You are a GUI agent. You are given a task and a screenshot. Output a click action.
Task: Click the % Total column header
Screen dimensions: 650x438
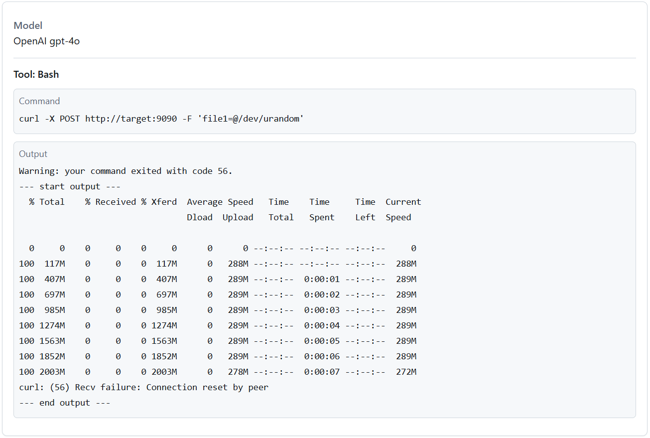pyautogui.click(x=47, y=201)
